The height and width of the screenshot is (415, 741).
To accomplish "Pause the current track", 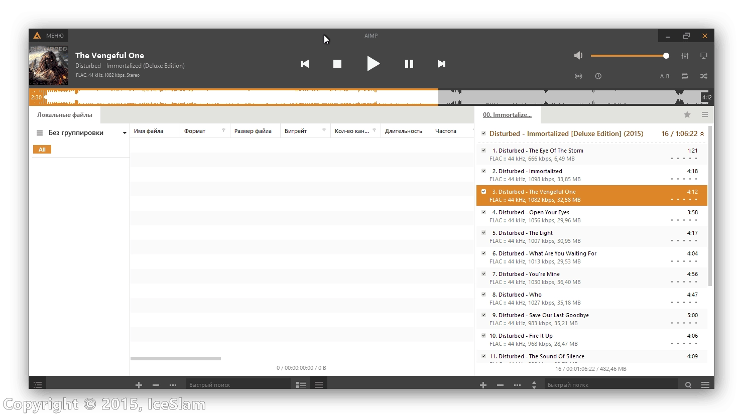I will [x=409, y=64].
